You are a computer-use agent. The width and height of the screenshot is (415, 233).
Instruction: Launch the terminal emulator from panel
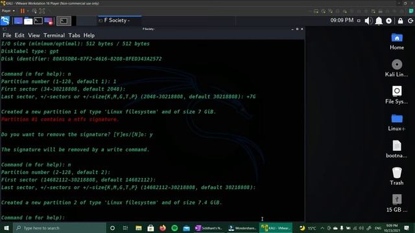click(38, 21)
